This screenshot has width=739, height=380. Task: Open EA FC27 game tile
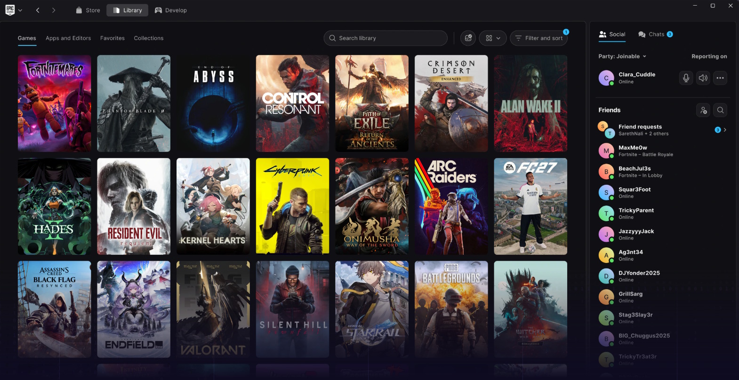click(530, 206)
